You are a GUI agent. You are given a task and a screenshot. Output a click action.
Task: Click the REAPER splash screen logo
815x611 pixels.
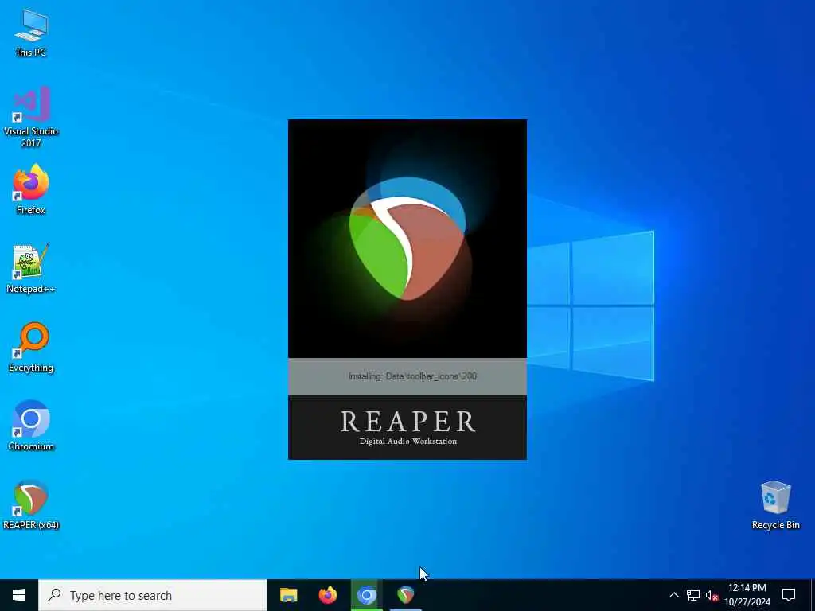coord(408,239)
